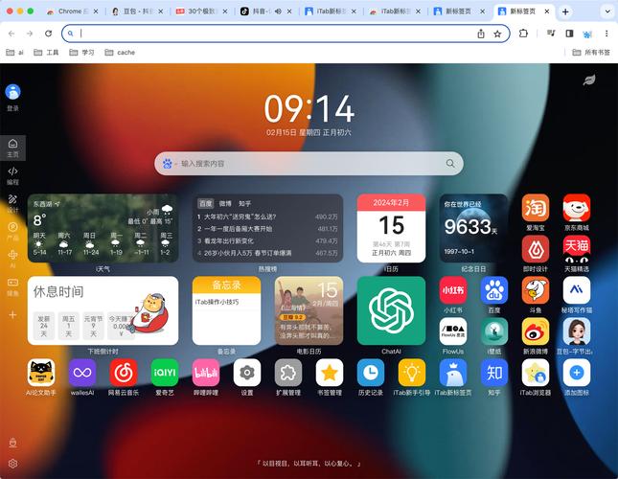Expand the 所有书签 bookmarks folder
Image resolution: width=618 pixels, height=479 pixels.
point(591,53)
